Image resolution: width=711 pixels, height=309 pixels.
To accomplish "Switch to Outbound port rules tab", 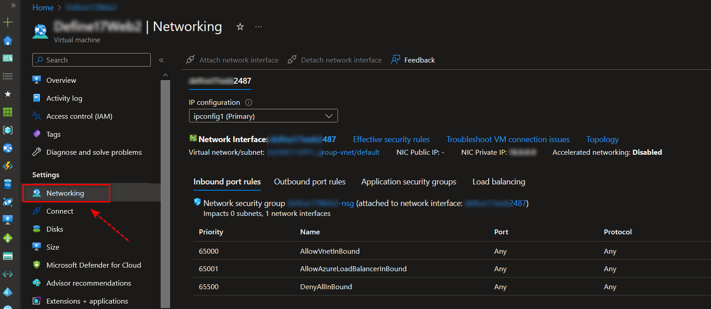I will [310, 182].
